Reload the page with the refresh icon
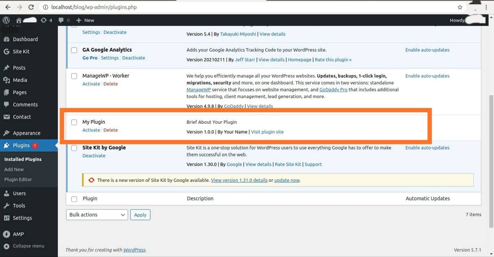 tap(31, 7)
